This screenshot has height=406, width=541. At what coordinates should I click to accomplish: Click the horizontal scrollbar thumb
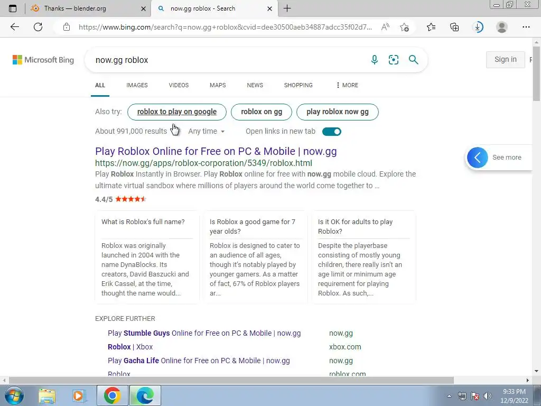tap(231, 380)
